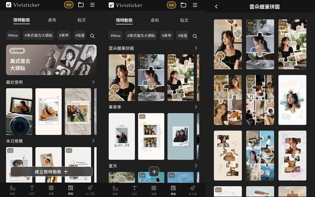
Task: Expand the 畢業季 section arrow
Action: [196, 107]
